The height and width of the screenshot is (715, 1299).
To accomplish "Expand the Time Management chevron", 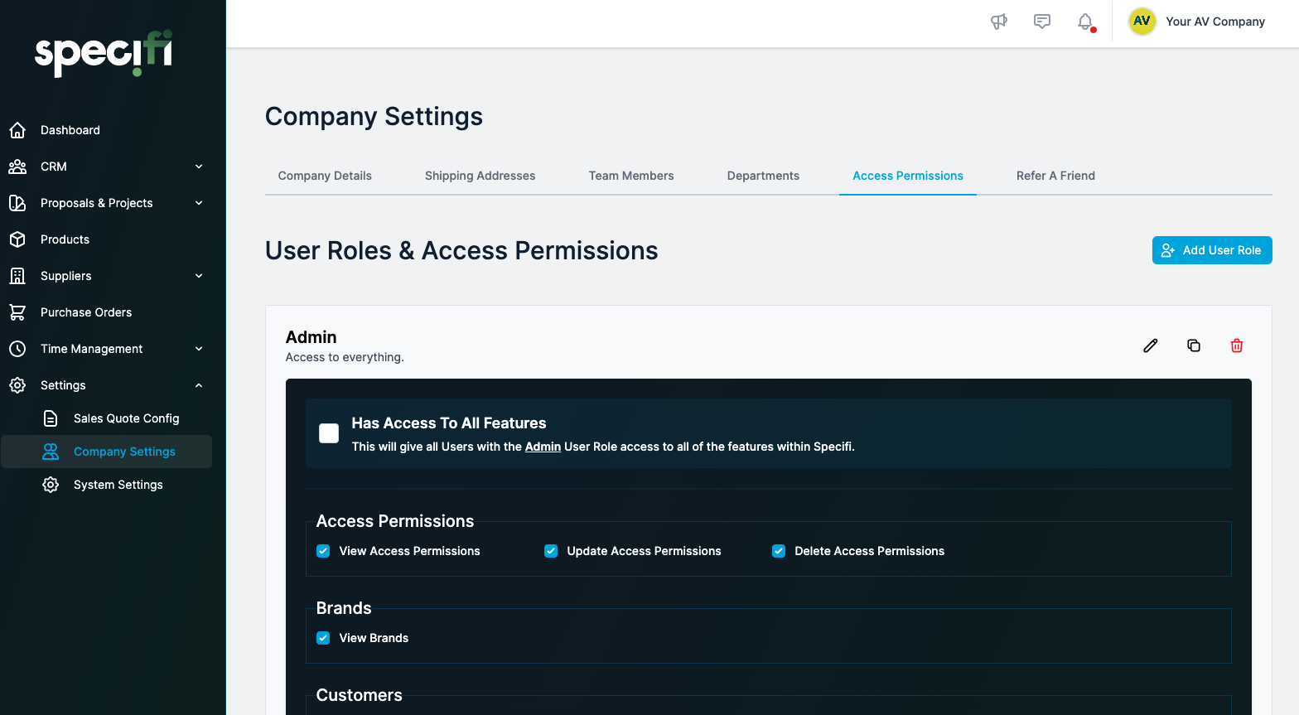I will 199,349.
